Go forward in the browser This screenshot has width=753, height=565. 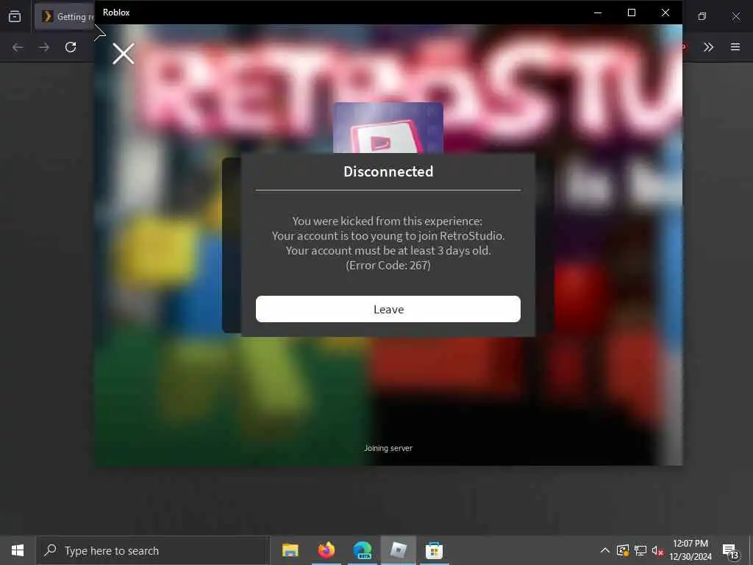pos(44,47)
